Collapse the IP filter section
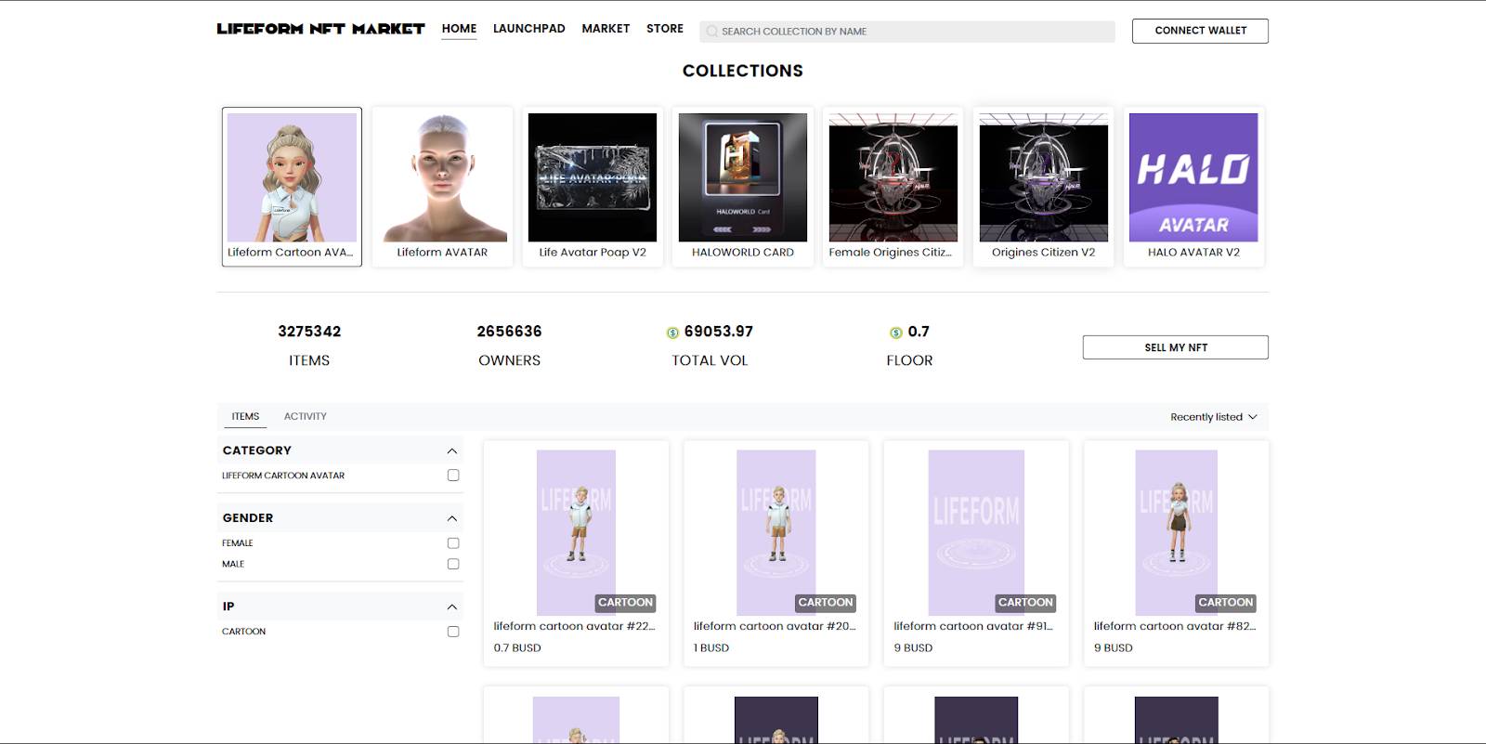 pyautogui.click(x=452, y=607)
